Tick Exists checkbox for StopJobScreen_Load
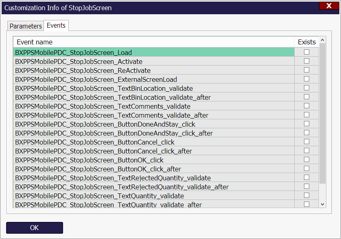341x239 pixels. (x=306, y=52)
